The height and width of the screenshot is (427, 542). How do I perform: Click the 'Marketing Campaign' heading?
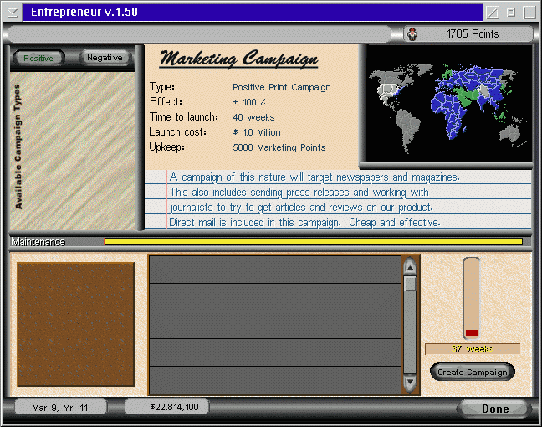tap(239, 59)
